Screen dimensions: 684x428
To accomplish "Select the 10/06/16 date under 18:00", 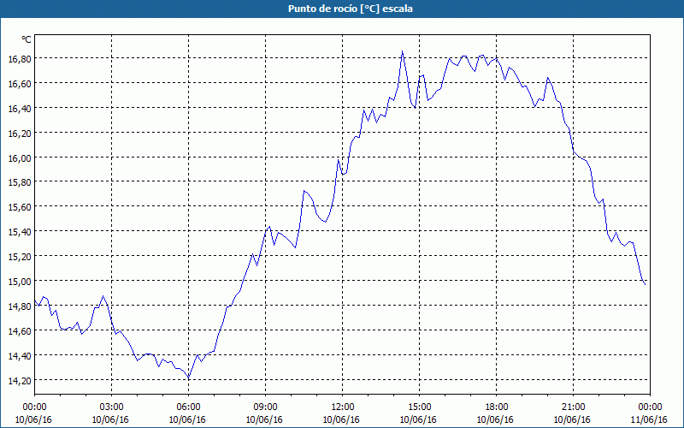I will (x=495, y=419).
